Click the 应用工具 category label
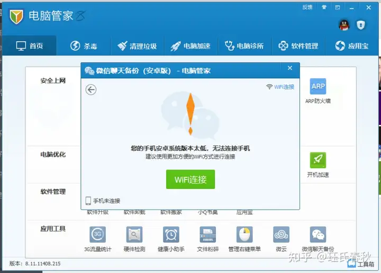The height and width of the screenshot is (273, 381). pyautogui.click(x=53, y=229)
